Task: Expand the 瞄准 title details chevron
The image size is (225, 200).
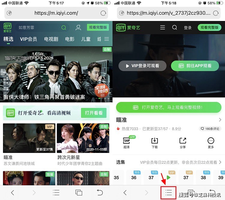Action: [x=220, y=120]
